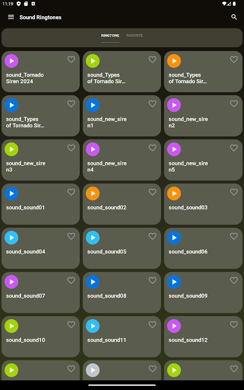Tap the search magnifier icon
The width and height of the screenshot is (244, 390).
click(234, 17)
